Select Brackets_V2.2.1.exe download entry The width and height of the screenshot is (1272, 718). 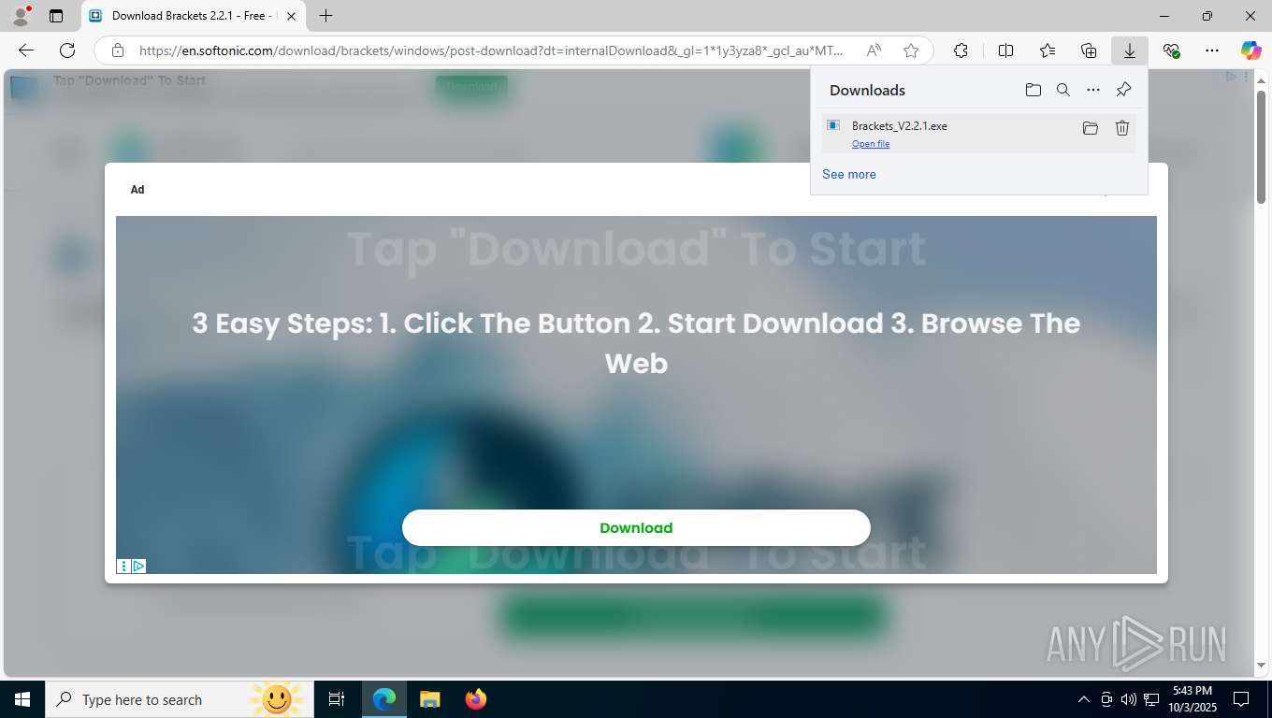[979, 133]
